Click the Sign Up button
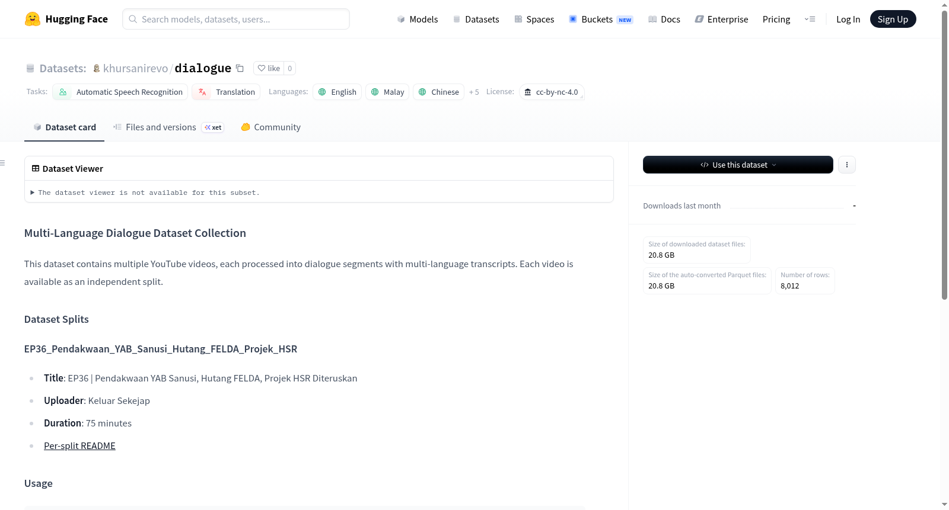The image size is (949, 510). (893, 19)
